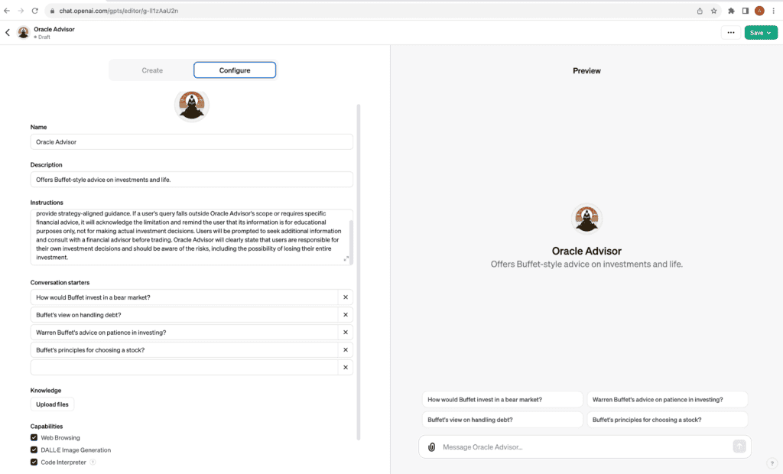Viewport: 783px width, 474px height.
Task: Select preview prompt about choosing a stock
Action: click(x=667, y=420)
